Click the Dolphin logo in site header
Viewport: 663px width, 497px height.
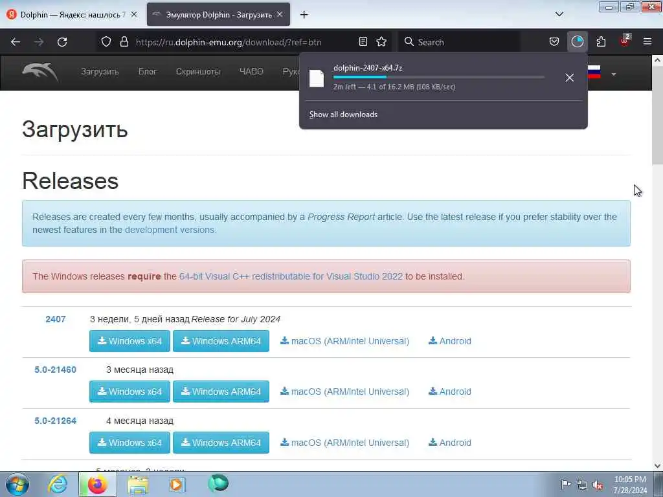click(x=40, y=72)
